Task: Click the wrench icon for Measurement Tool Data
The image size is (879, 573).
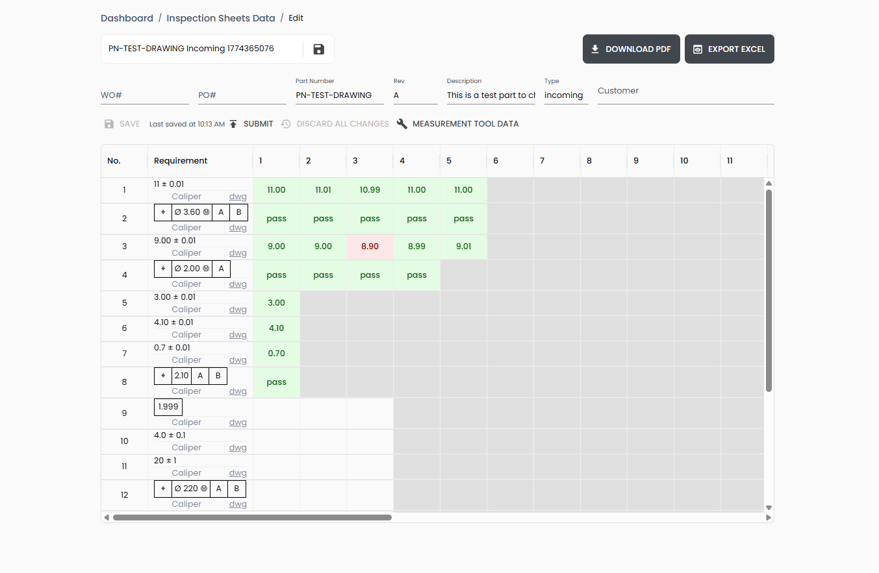Action: click(x=402, y=124)
